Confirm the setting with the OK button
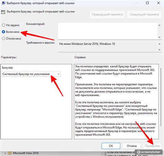Screen dimensions: 164x156 coord(111,146)
